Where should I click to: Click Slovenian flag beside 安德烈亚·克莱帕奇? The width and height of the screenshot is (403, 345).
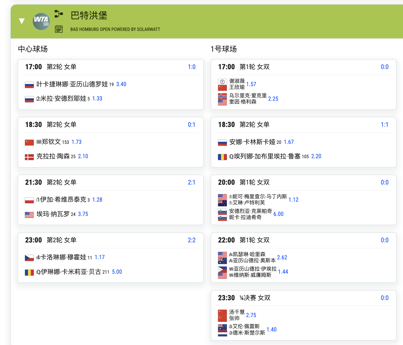[222, 212]
